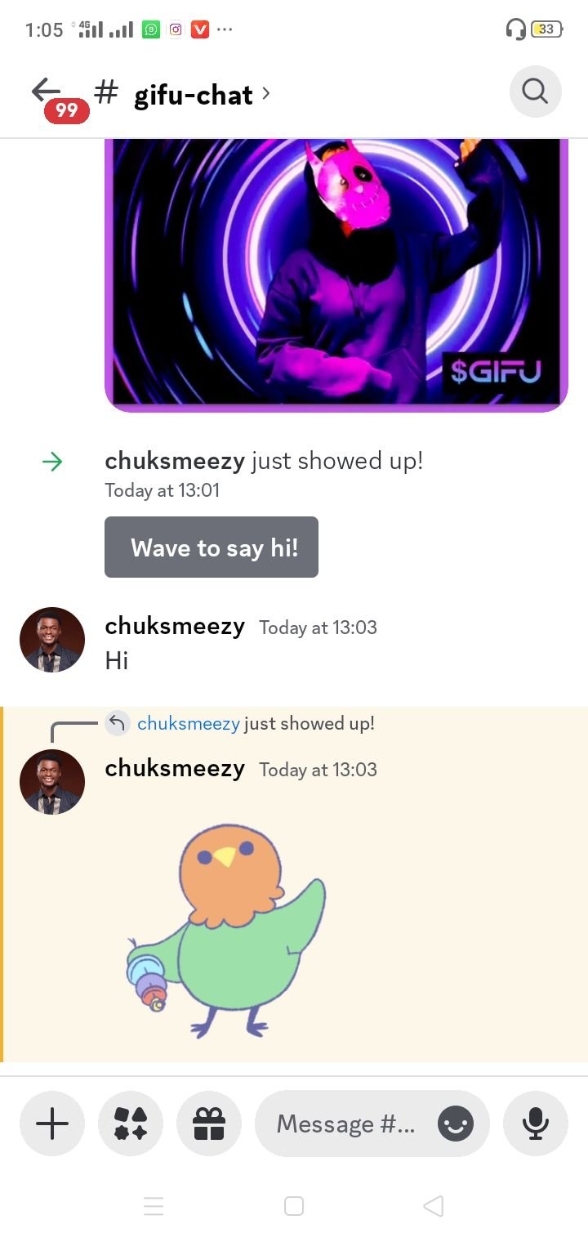Screen dimensions: 588x1242
Task: Open chuksmeezy avatar beside Hi message
Action: pyautogui.click(x=52, y=640)
